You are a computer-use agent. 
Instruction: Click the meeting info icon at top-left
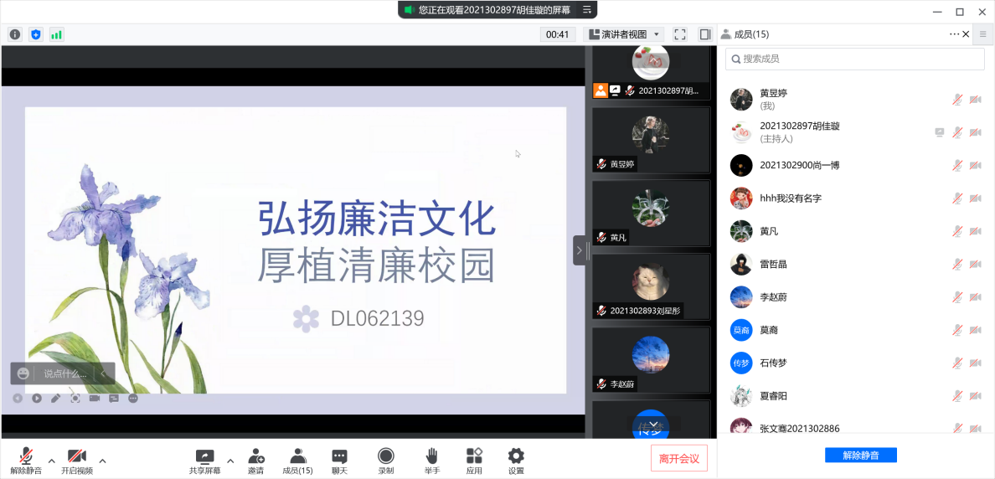pyautogui.click(x=15, y=34)
